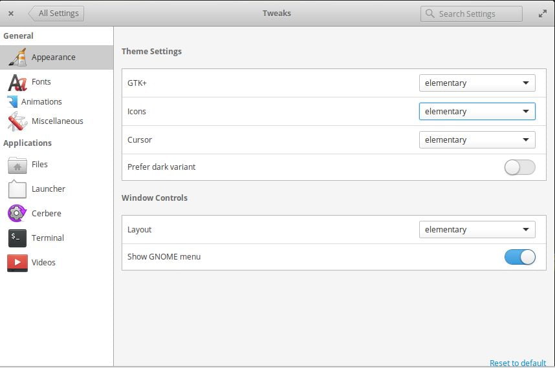
Task: Close the Tweaks window with X
Action: 11,14
